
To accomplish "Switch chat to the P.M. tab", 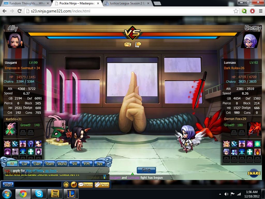I will [x=87, y=164].
